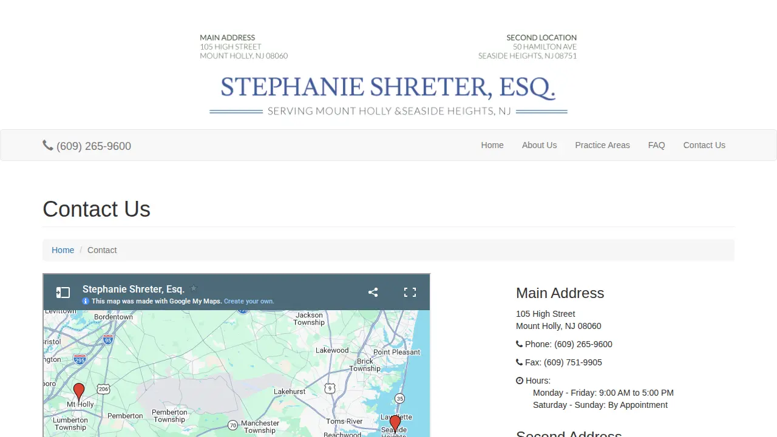Select the Mt Holly map pin
This screenshot has height=437, width=777.
pyautogui.click(x=79, y=392)
